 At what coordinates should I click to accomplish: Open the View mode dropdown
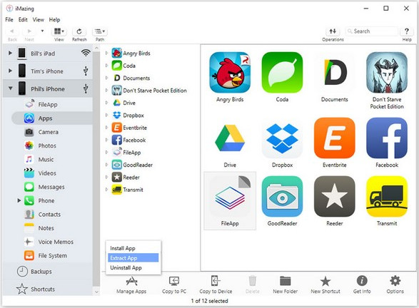tap(59, 31)
